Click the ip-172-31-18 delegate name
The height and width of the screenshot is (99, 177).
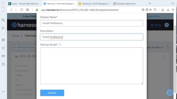point(26,56)
